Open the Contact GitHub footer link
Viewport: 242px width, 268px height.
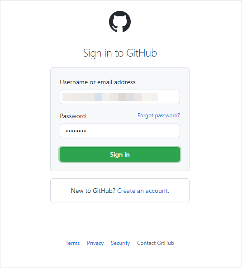coord(156,243)
